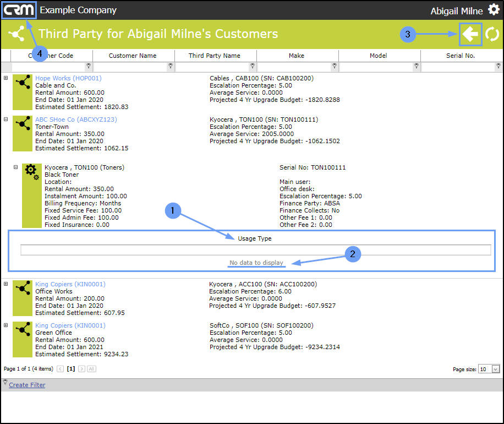This screenshot has width=504, height=424.
Task: Click the Abigail Milne user name
Action: tap(457, 11)
